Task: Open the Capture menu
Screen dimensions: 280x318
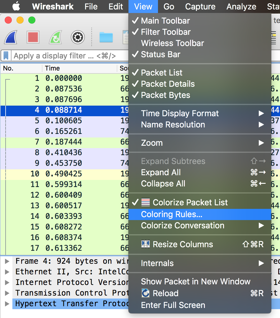Action: (200, 6)
